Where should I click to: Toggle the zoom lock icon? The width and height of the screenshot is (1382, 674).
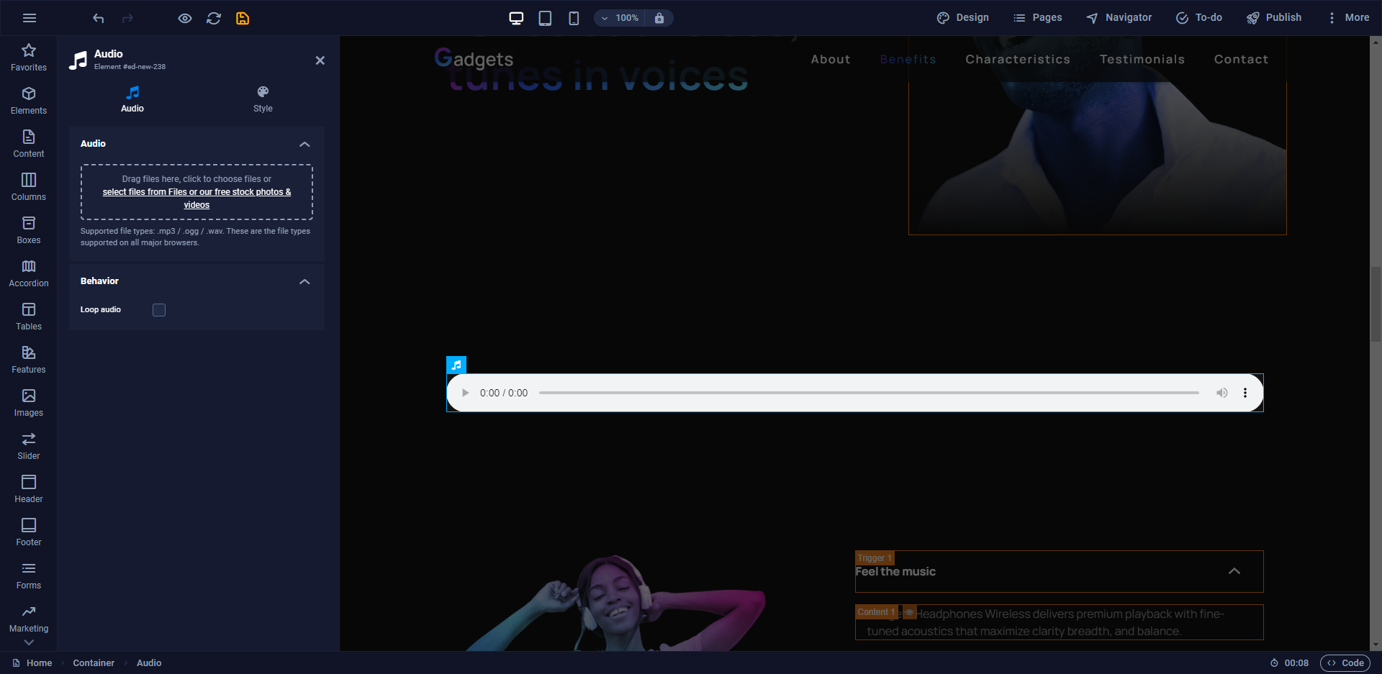[x=659, y=18]
